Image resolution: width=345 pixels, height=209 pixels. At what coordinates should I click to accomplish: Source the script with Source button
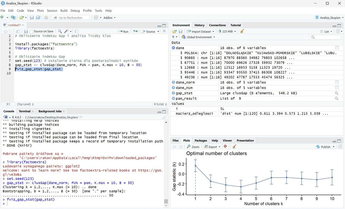point(148,31)
